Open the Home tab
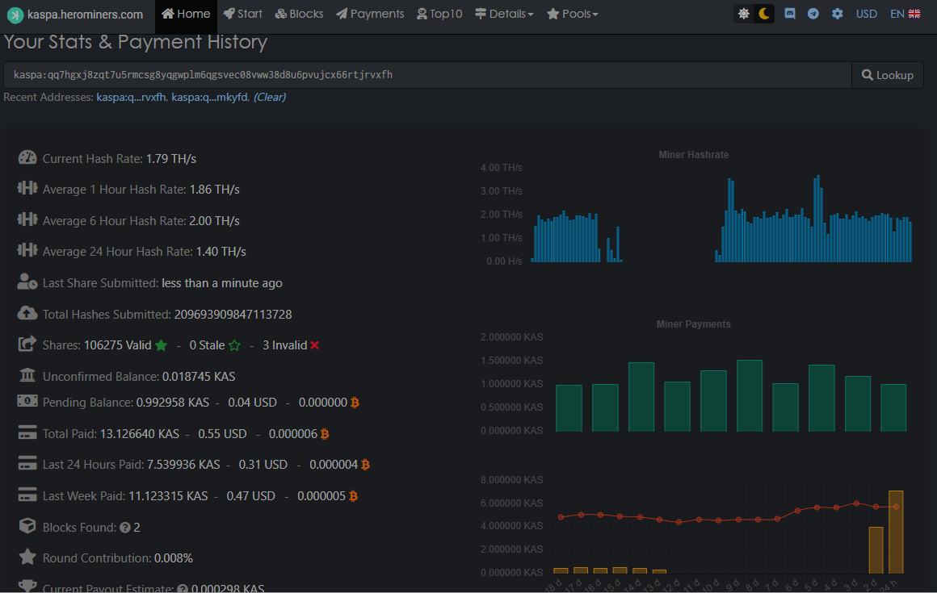This screenshot has height=593, width=937. pos(186,14)
